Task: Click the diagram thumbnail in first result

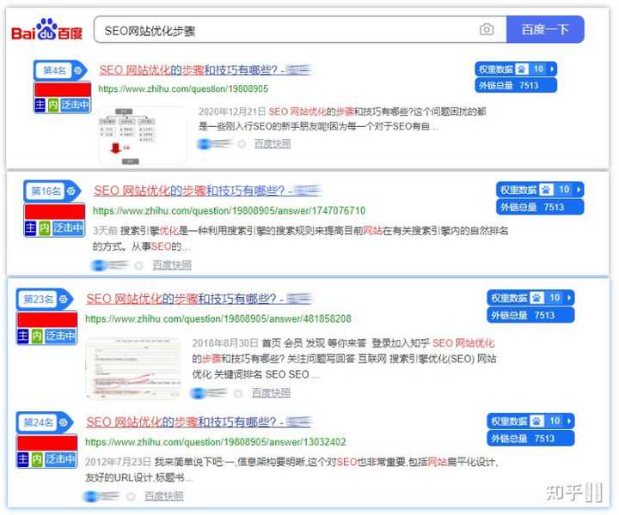Action: click(142, 135)
